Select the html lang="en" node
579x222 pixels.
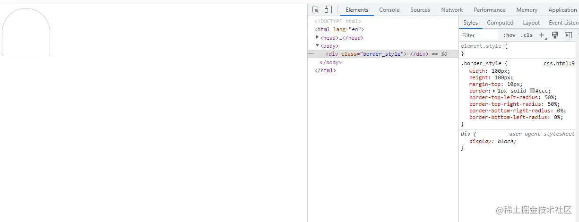click(339, 29)
